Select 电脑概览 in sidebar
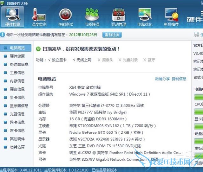Screen dimensions: 203x172 pyautogui.click(x=16, y=48)
